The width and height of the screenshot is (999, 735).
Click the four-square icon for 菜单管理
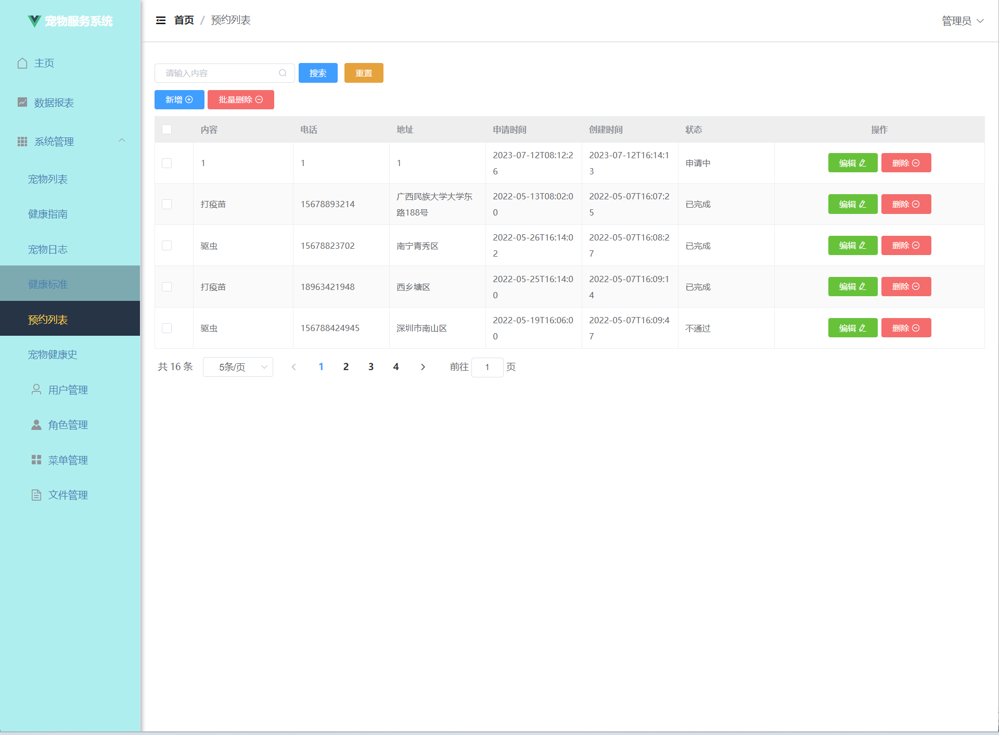(36, 460)
